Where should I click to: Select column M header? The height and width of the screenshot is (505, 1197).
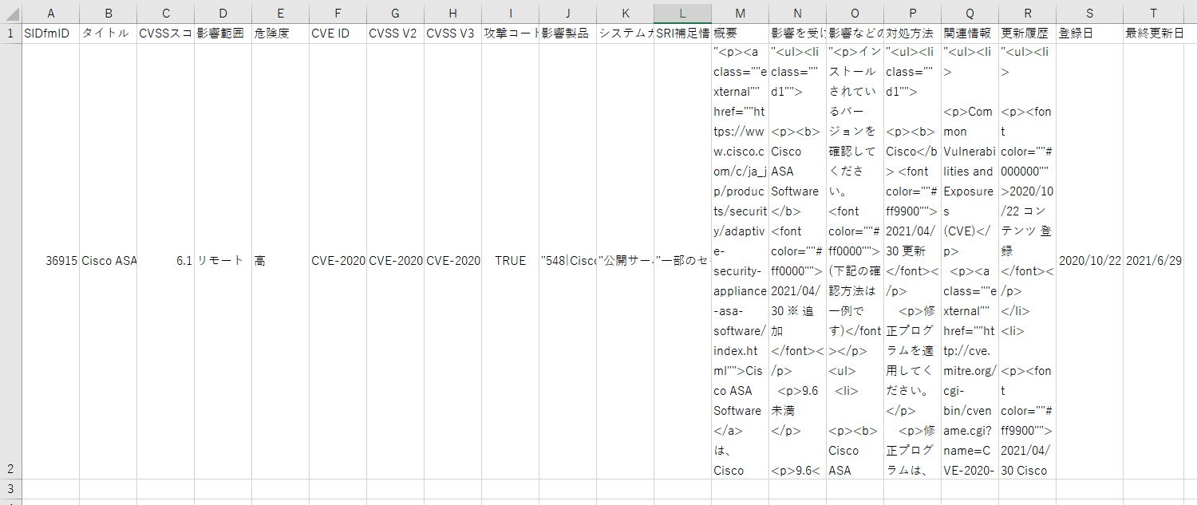[x=741, y=13]
